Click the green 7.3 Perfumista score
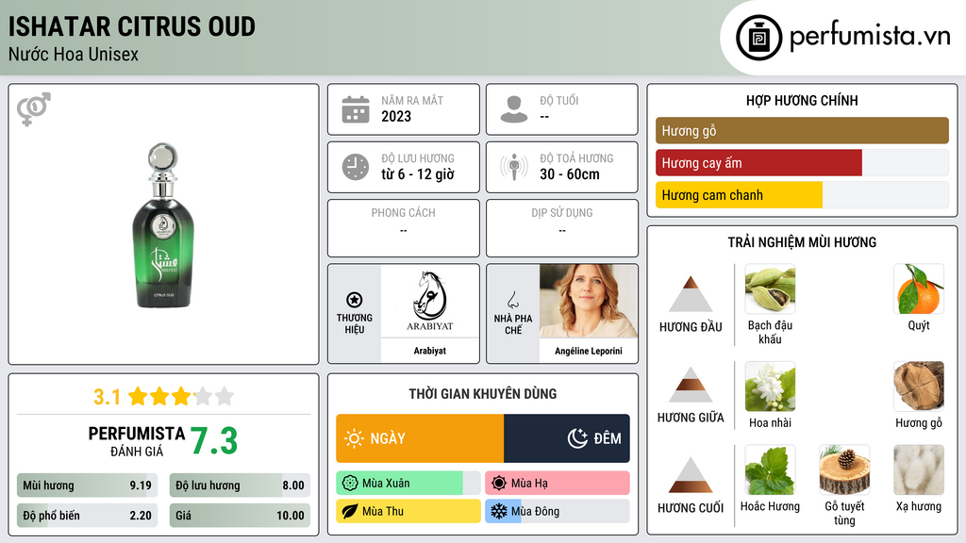 [x=214, y=441]
